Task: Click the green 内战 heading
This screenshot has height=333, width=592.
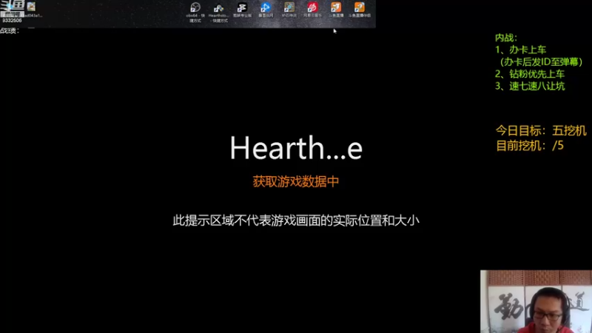Action: coord(506,38)
